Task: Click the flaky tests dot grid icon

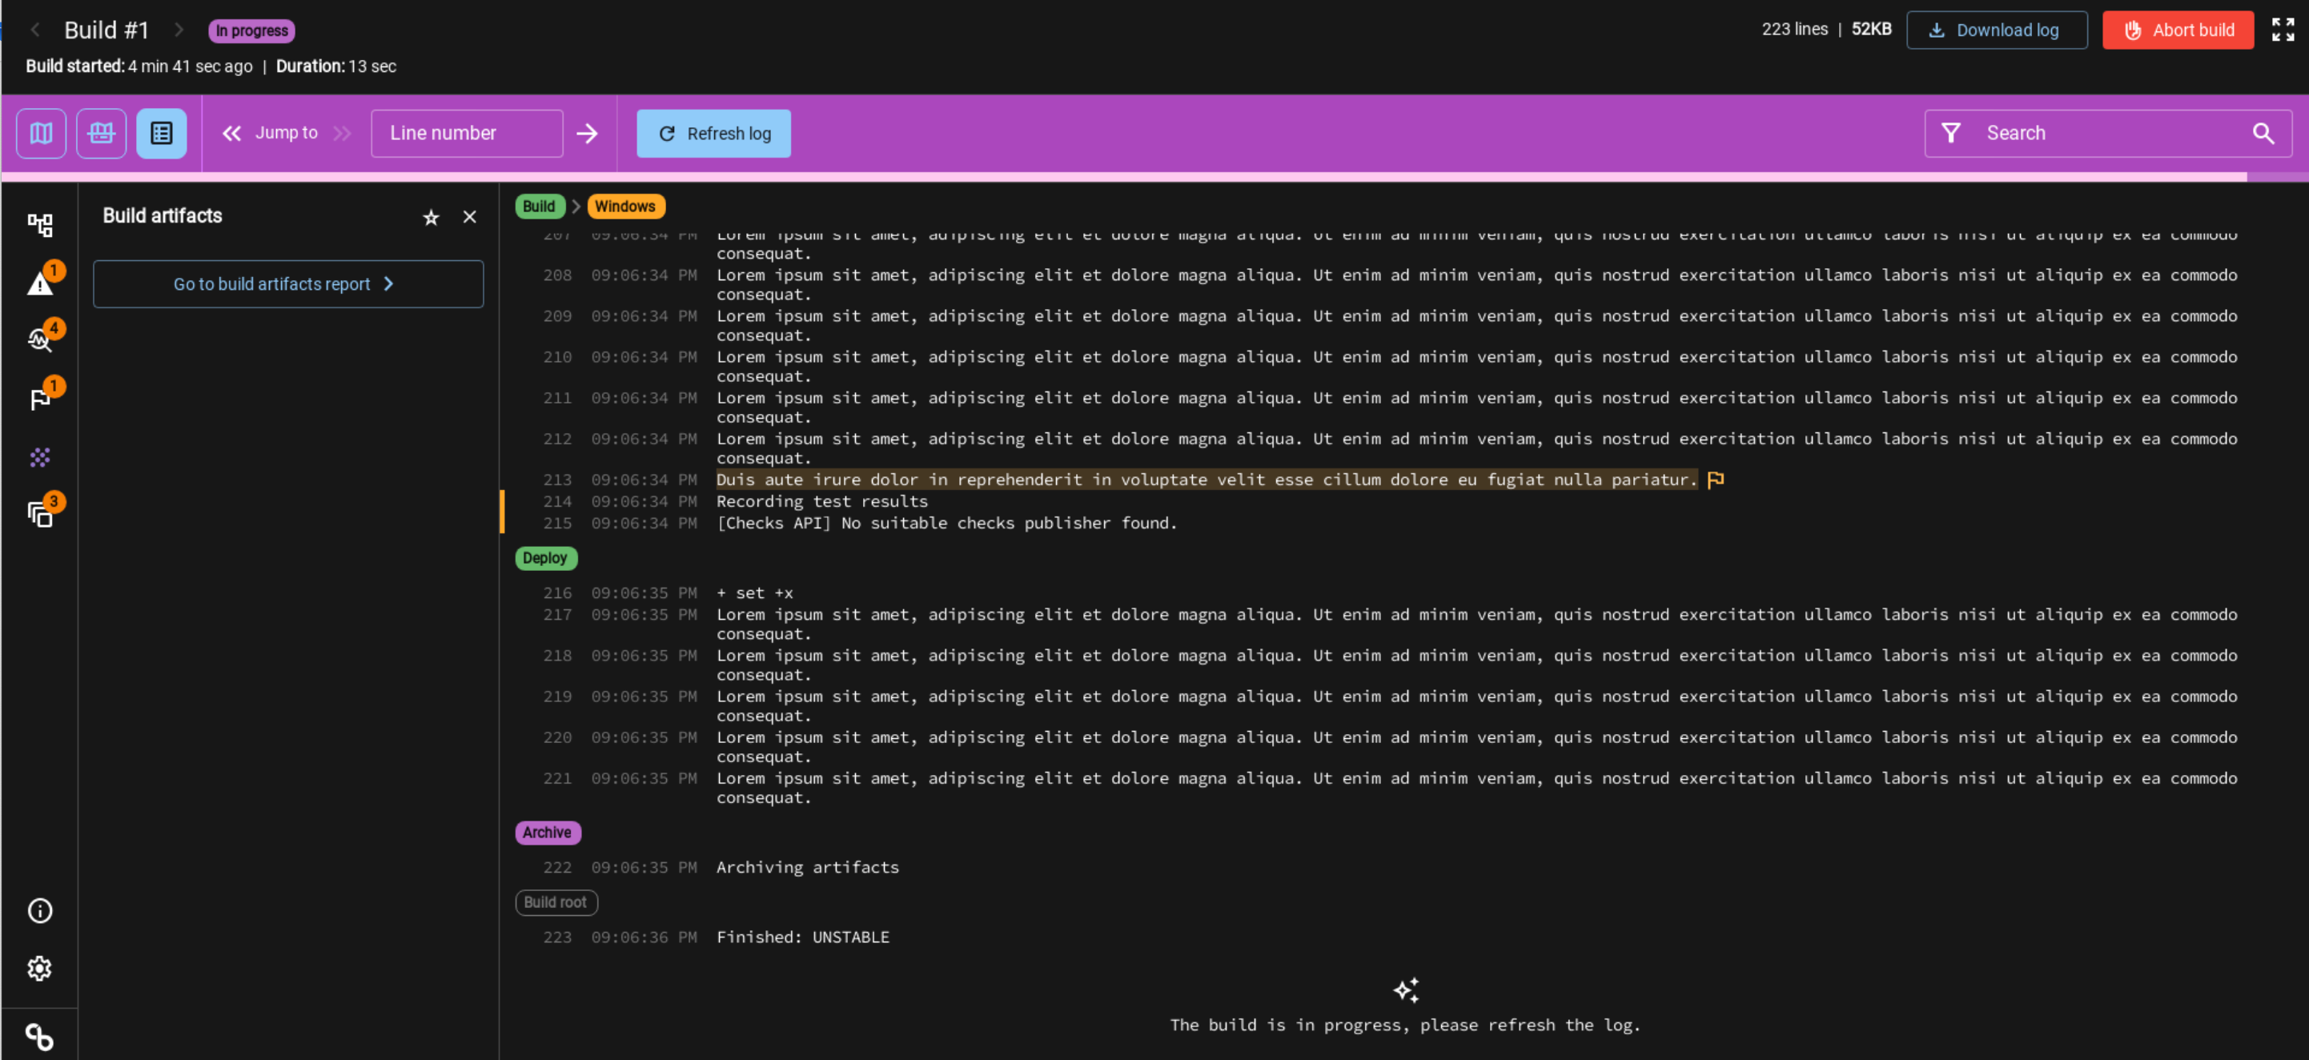Action: (x=42, y=456)
